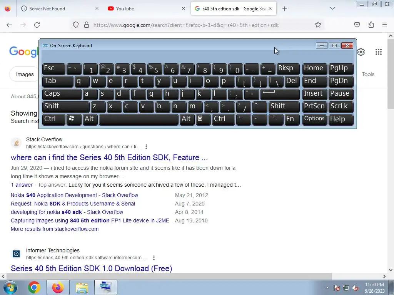Image resolution: width=394 pixels, height=295 pixels.
Task: Click the site security padlock icon
Action: pos(87,25)
